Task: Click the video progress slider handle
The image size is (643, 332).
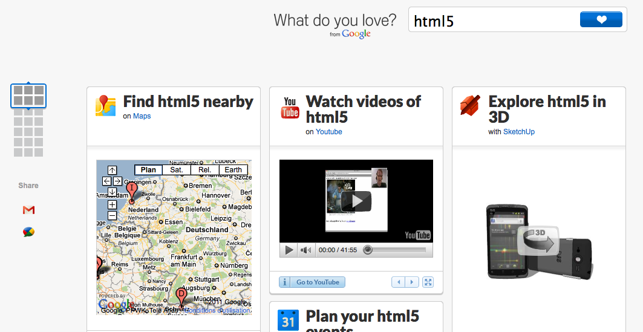Action: pos(368,250)
